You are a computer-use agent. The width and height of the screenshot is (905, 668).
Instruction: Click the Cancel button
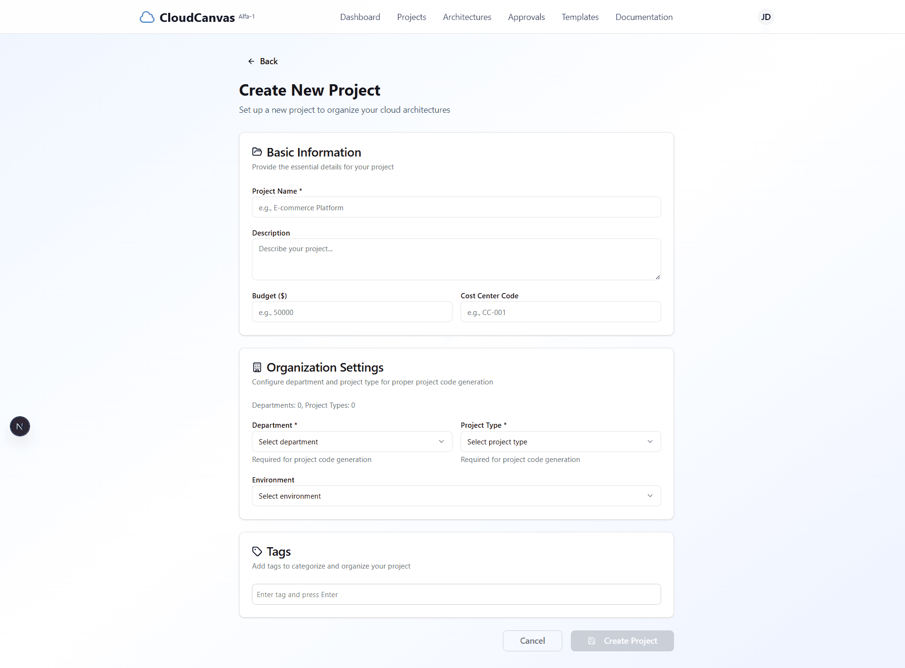(532, 641)
